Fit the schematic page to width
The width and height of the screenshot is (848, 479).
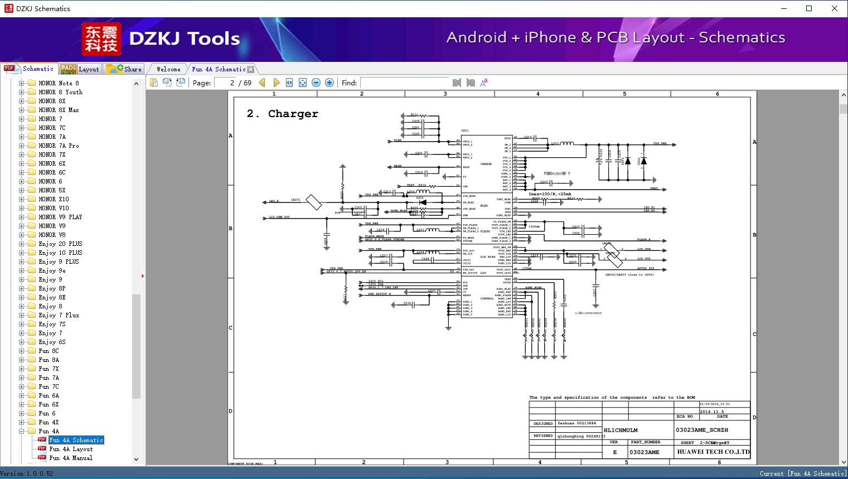[289, 83]
